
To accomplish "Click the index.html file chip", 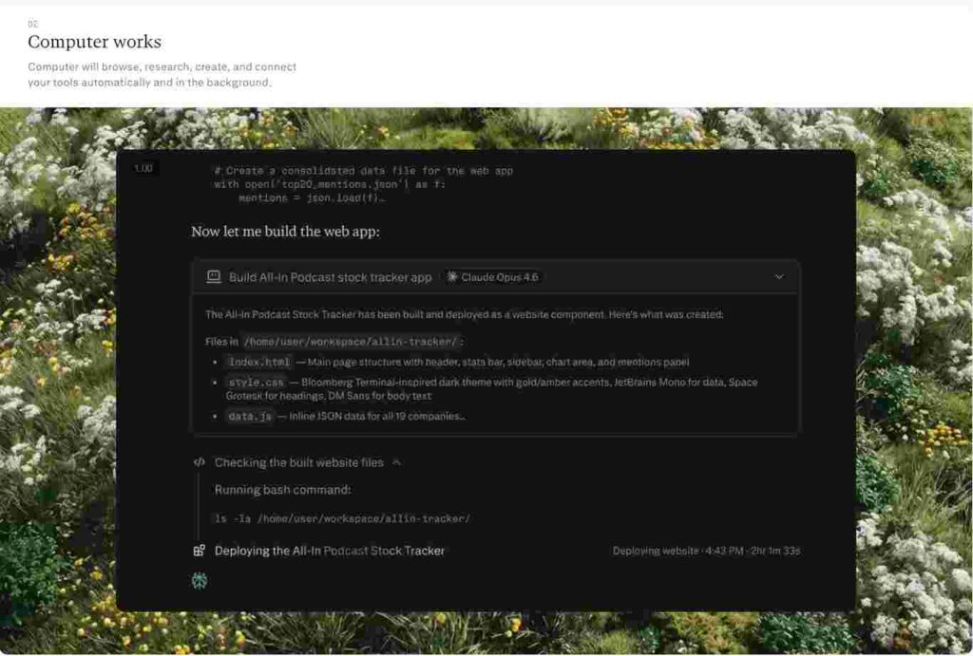I will pos(258,362).
